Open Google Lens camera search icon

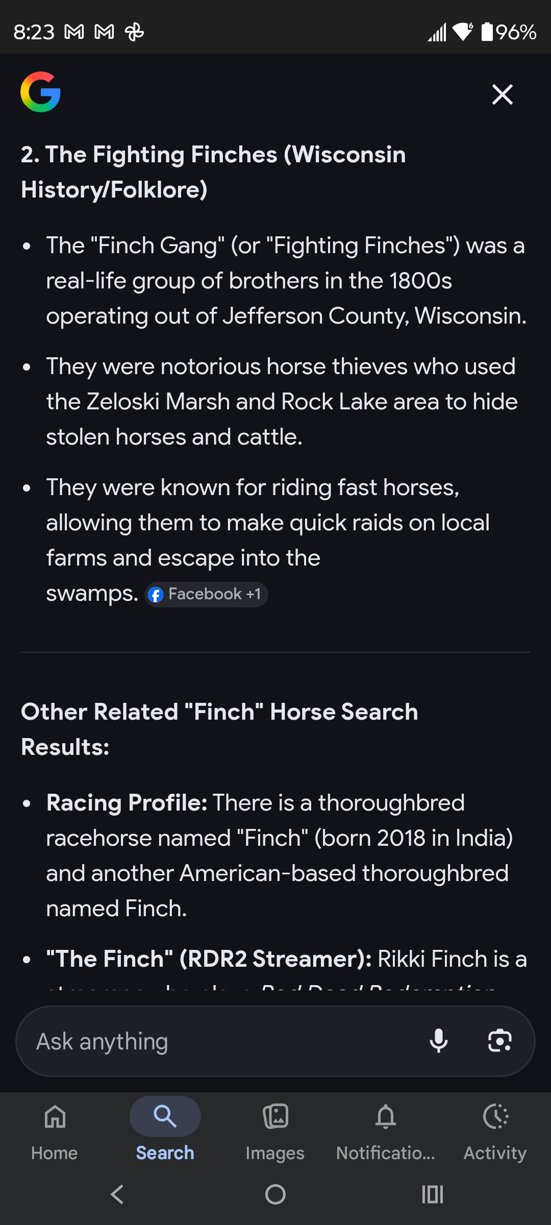coord(500,1041)
